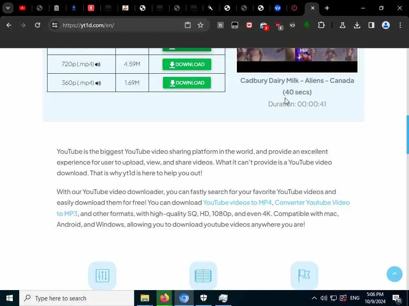Show hidden system tray icons
The height and width of the screenshot is (306, 409).
click(314, 298)
